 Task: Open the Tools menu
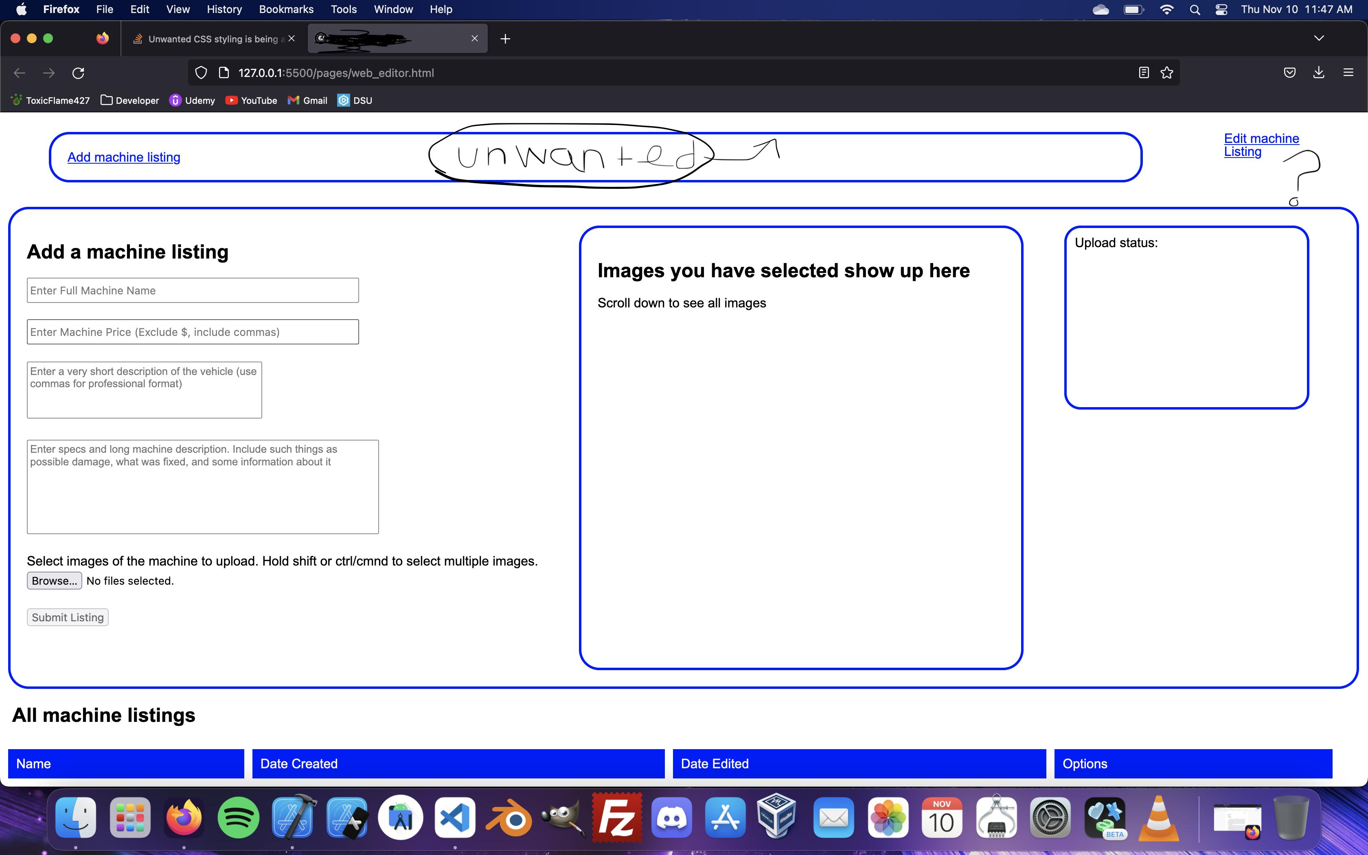tap(344, 10)
